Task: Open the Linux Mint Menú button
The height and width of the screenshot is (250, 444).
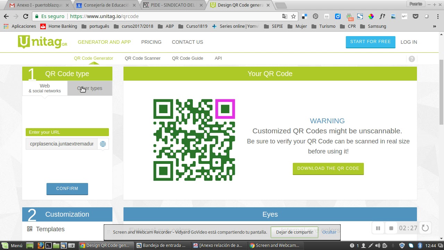Action: click(x=12, y=245)
